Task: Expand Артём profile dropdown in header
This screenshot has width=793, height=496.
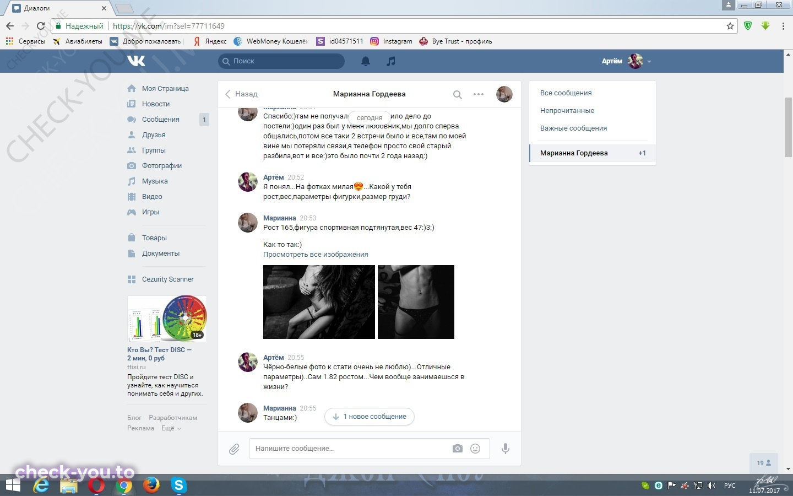Action: click(x=627, y=61)
